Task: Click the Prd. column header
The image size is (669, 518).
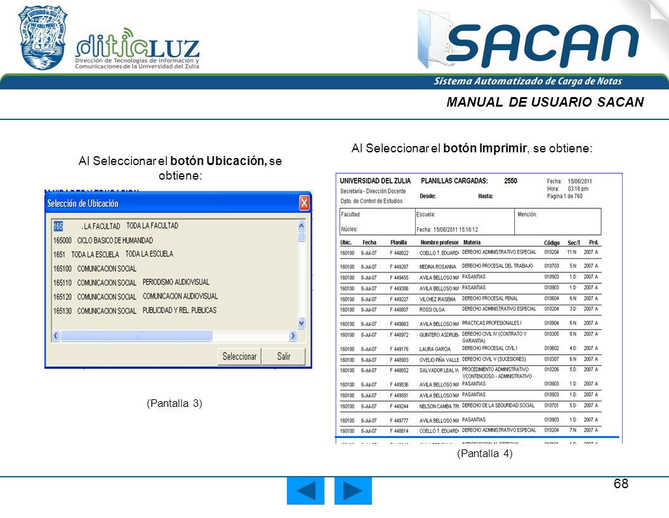Action: (x=593, y=242)
